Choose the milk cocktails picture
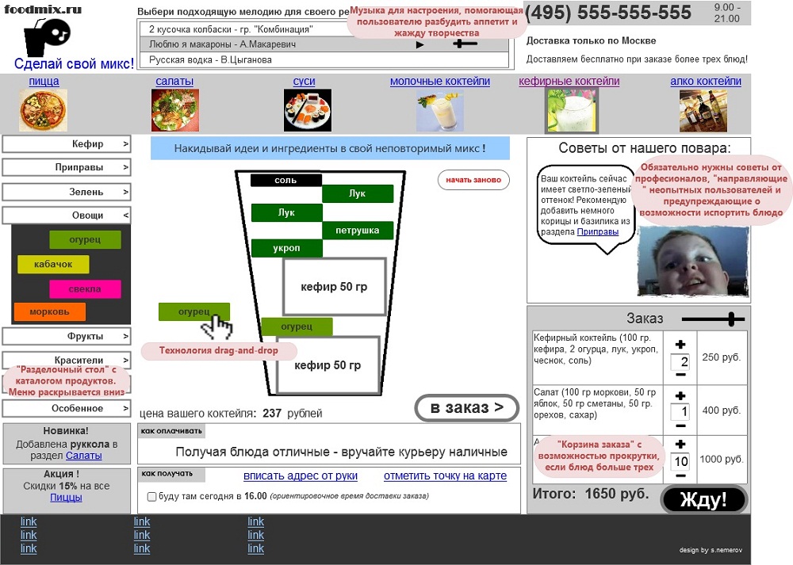The image size is (793, 565). [x=439, y=110]
